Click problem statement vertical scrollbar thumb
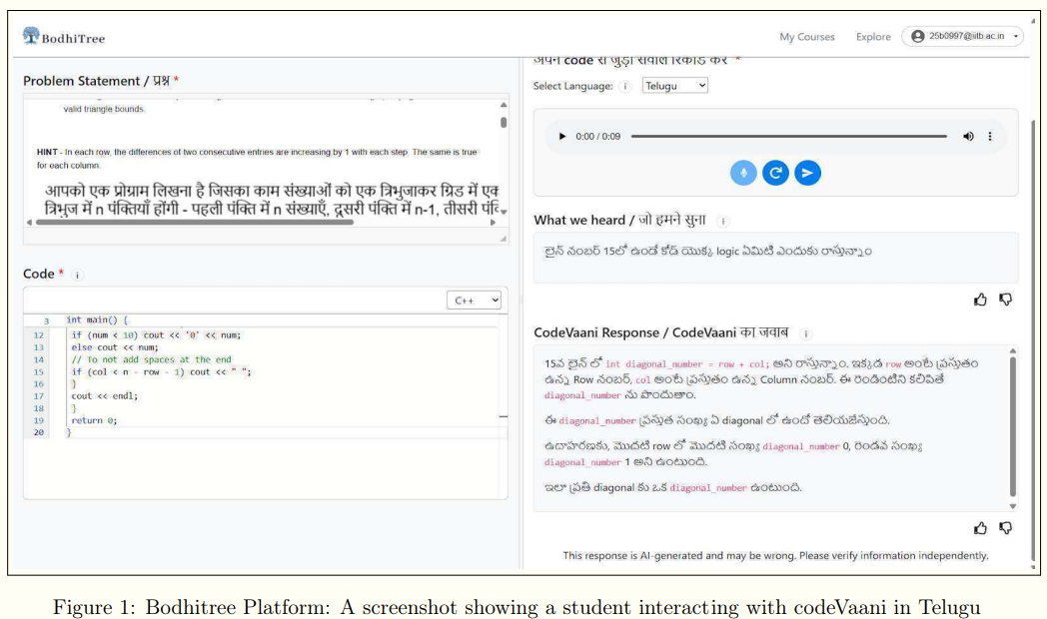 pos(504,122)
